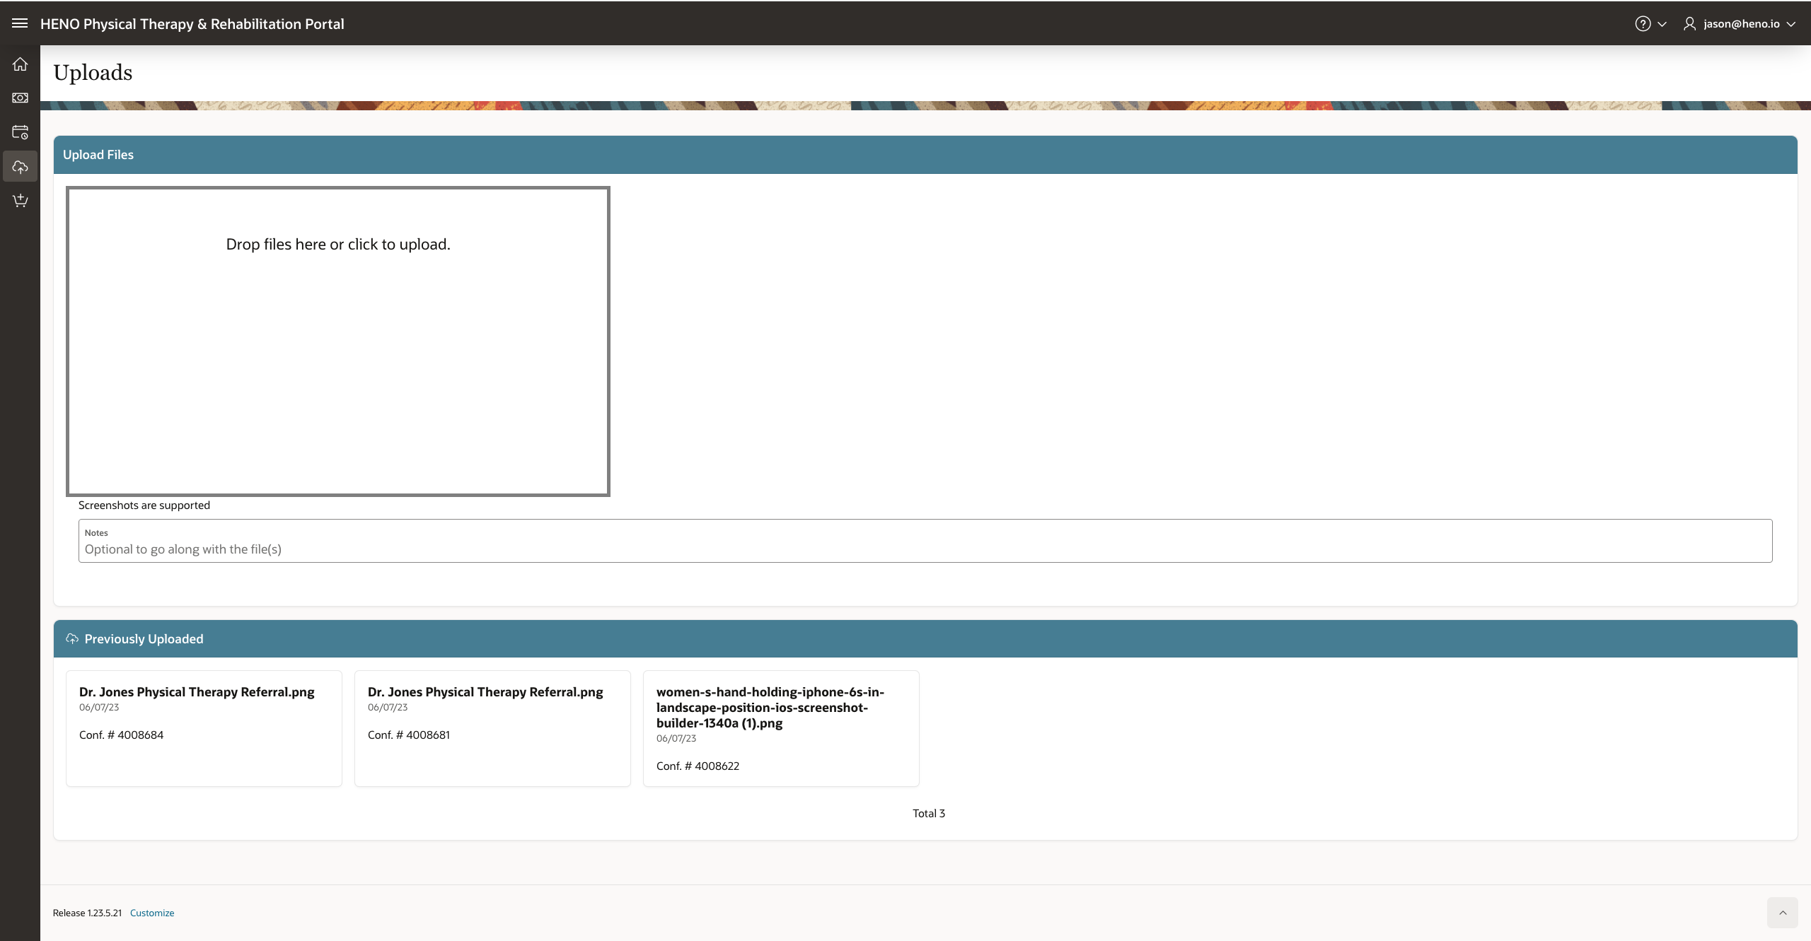Screen dimensions: 1811x941
Task: Click the Previously Uploaded cloud icon
Action: coord(72,639)
